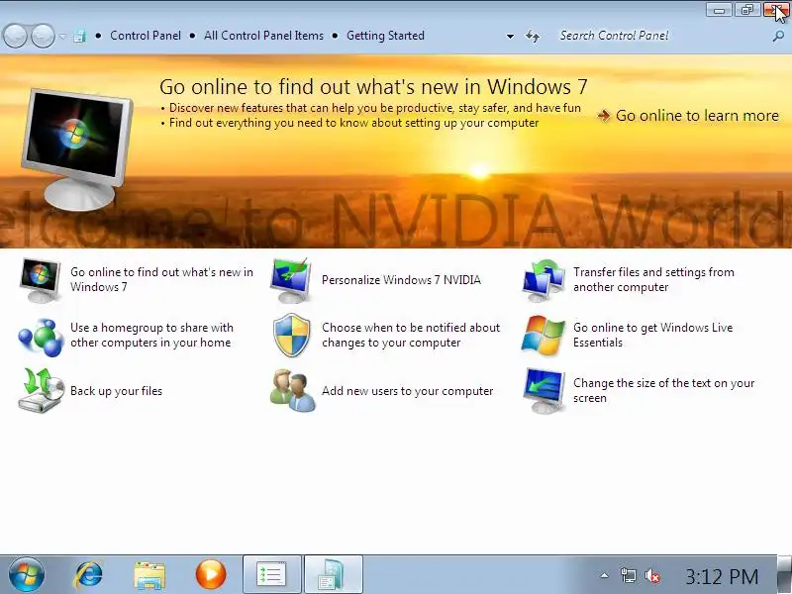The image size is (792, 594).
Task: Close the Getting Started window
Action: tap(776, 9)
